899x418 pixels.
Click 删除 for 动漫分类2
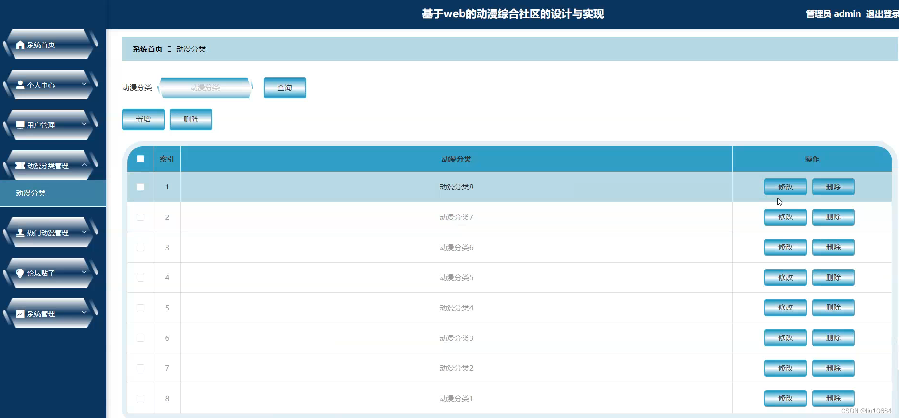pos(833,368)
